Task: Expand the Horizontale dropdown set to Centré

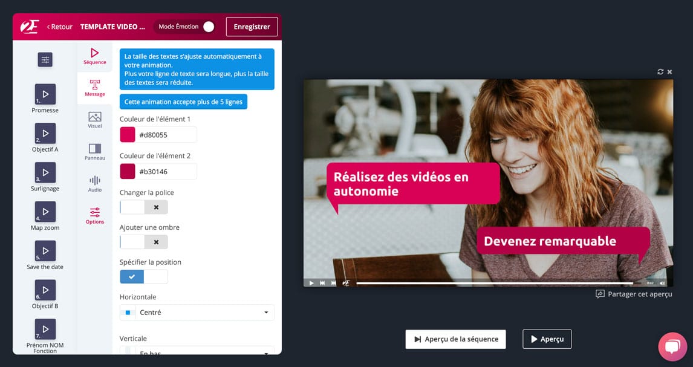Action: (197, 312)
